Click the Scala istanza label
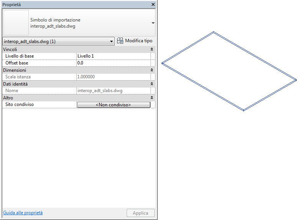The image size is (299, 220). pyautogui.click(x=18, y=77)
